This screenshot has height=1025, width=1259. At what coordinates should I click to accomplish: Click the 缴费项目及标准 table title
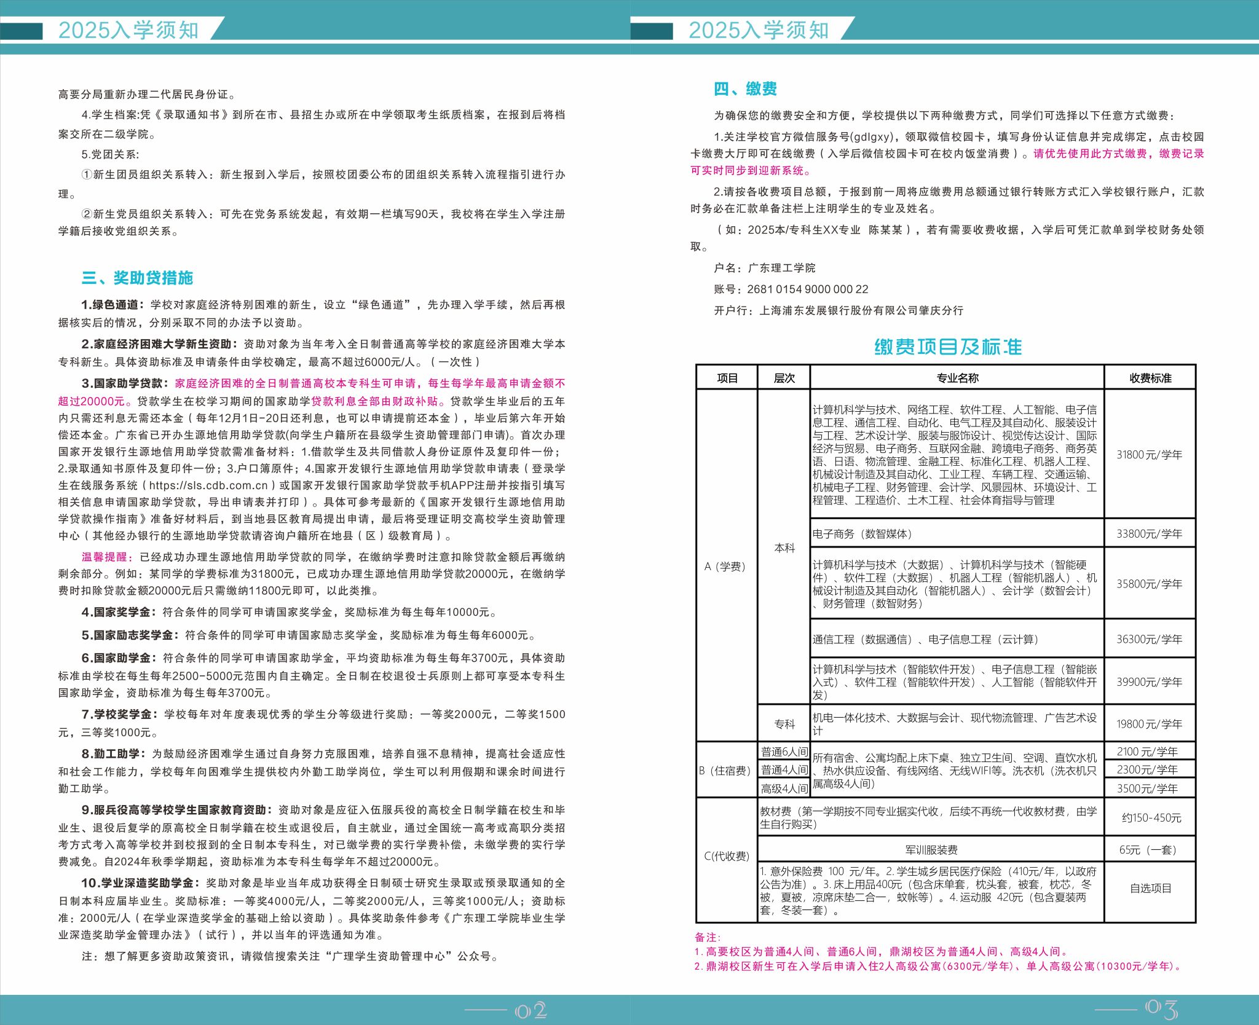[x=947, y=347]
